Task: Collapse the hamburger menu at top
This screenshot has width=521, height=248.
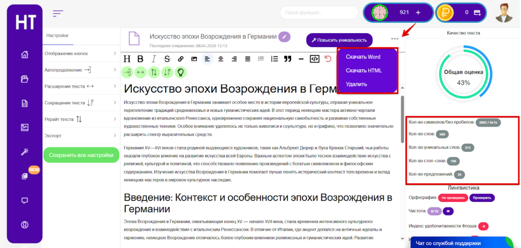Action: pos(58,13)
